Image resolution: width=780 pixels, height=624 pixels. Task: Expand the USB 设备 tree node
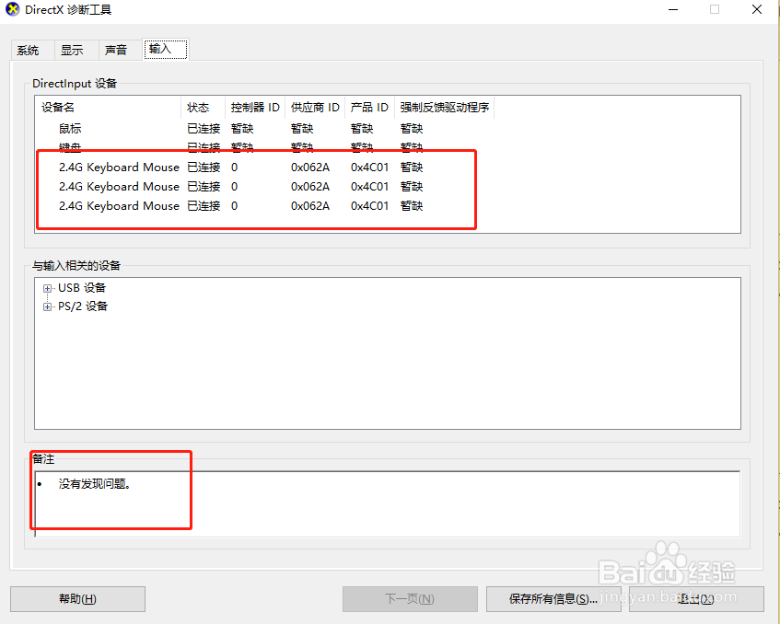(x=47, y=288)
